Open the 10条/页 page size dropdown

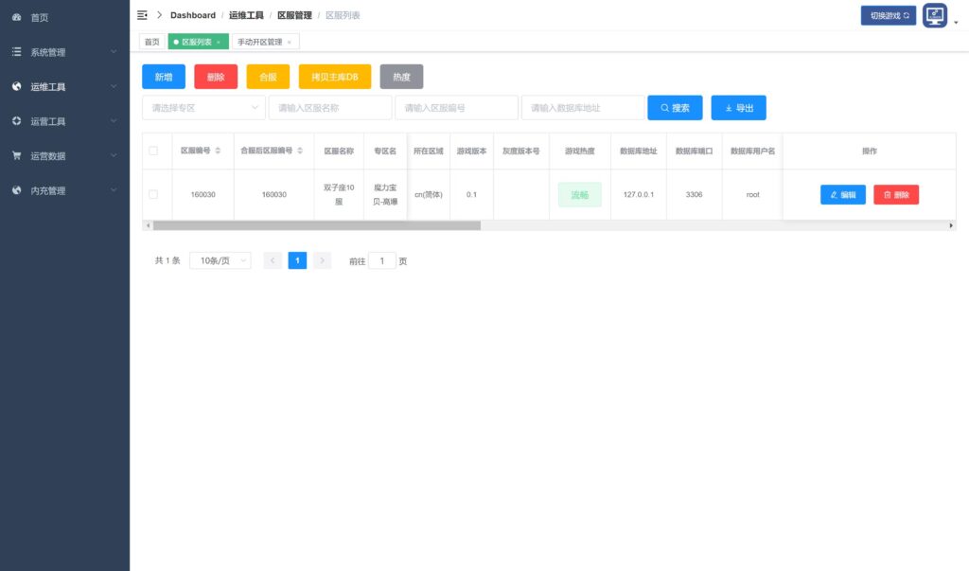[x=220, y=260]
